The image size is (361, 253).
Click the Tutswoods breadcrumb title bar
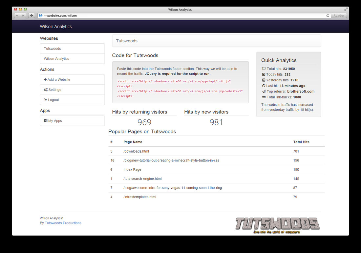point(216,41)
